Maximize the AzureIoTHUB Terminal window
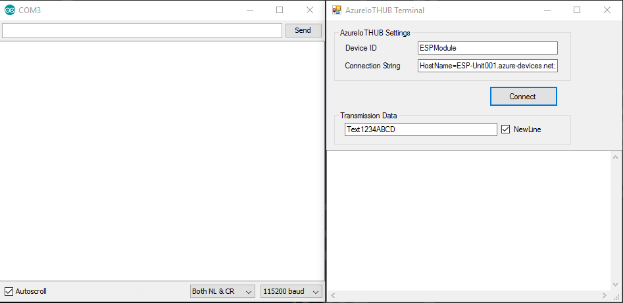The width and height of the screenshot is (623, 303). tap(577, 11)
